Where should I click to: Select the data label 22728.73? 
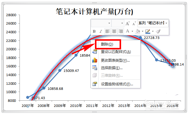coord(152,38)
